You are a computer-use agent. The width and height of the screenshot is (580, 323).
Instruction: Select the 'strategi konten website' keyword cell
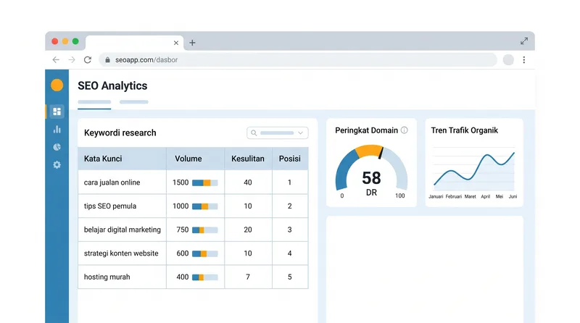(x=122, y=253)
